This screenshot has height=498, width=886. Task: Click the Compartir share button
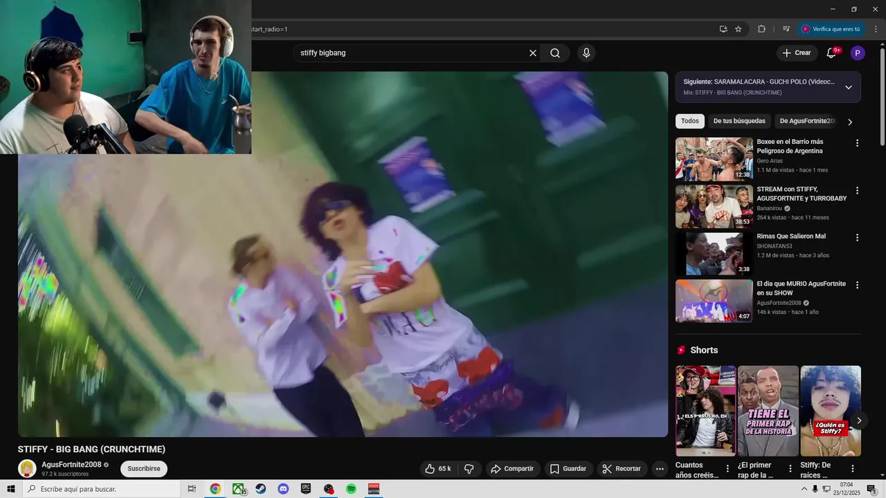pos(512,469)
